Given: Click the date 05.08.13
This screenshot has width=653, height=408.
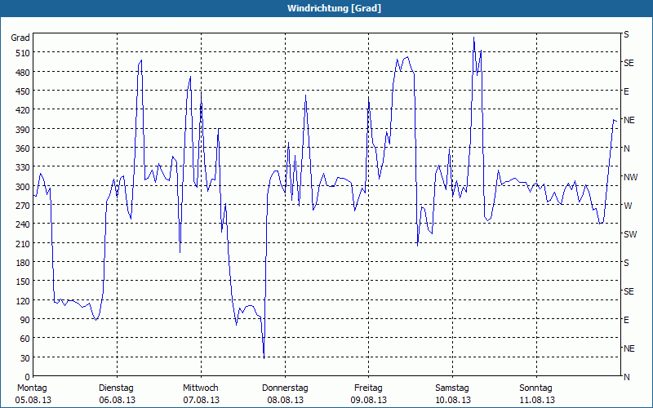Looking at the screenshot, I should 33,400.
